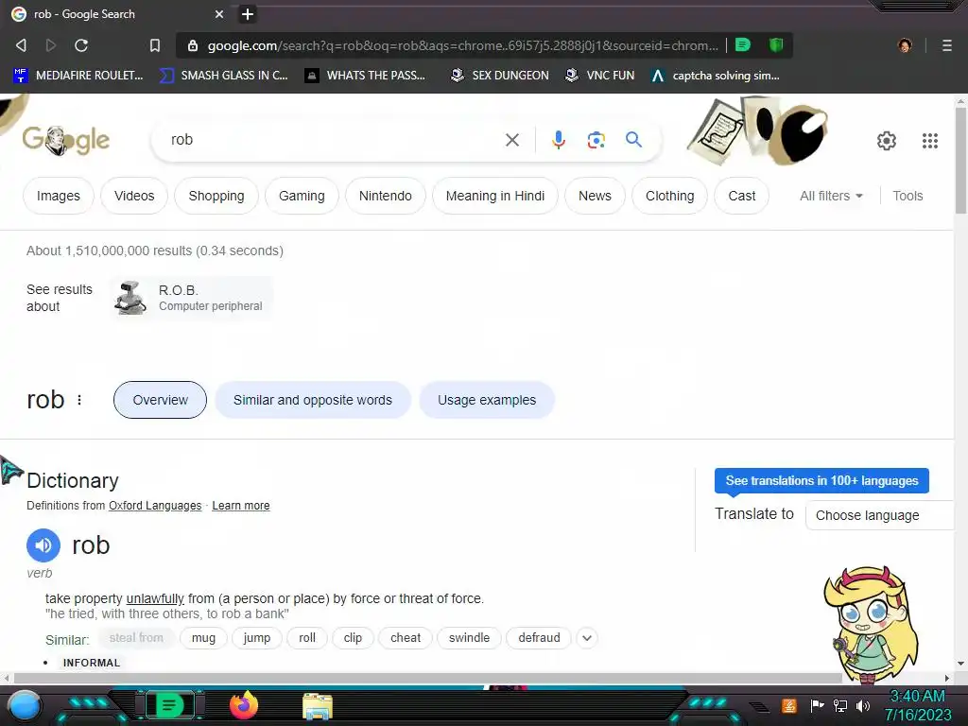Open the browser profile avatar
This screenshot has height=726, width=968.
905,45
